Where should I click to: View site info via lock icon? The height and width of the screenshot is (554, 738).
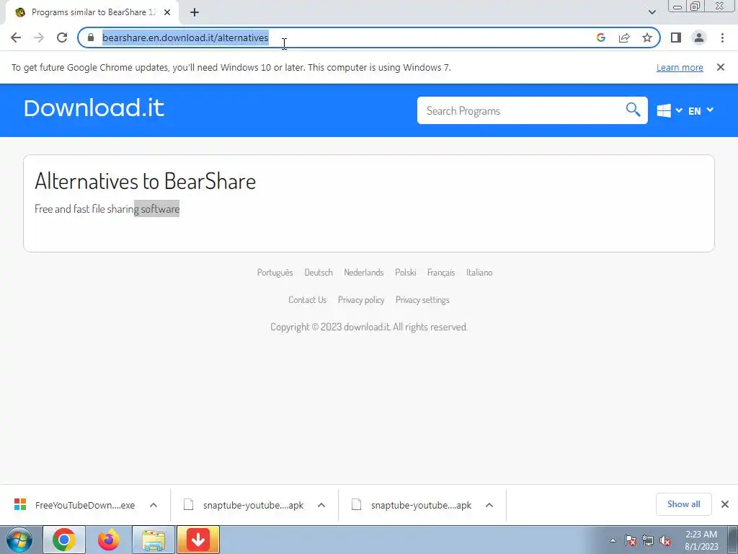(91, 38)
